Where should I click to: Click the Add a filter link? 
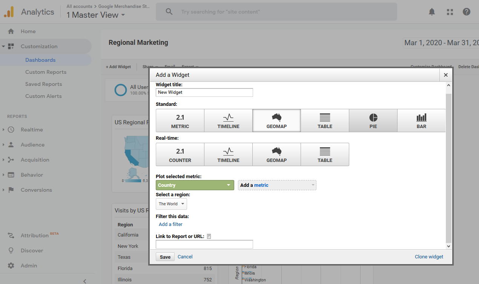170,224
